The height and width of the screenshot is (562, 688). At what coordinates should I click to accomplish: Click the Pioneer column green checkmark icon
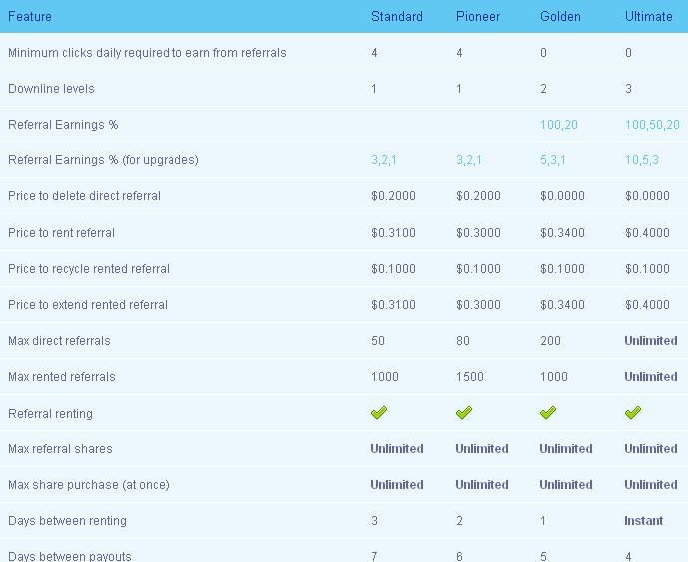click(x=464, y=413)
